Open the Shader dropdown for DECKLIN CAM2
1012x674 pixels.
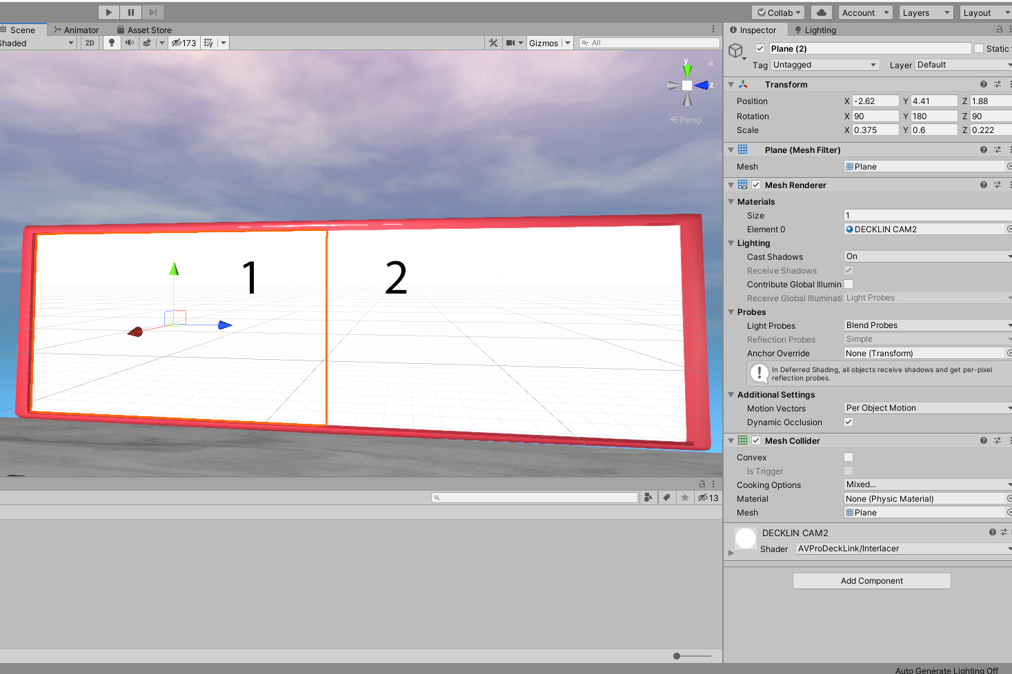point(904,549)
